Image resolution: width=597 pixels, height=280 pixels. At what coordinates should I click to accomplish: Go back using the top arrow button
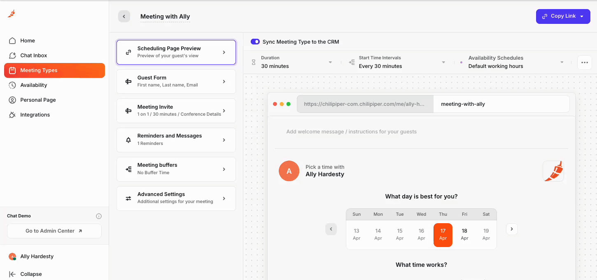(x=124, y=16)
